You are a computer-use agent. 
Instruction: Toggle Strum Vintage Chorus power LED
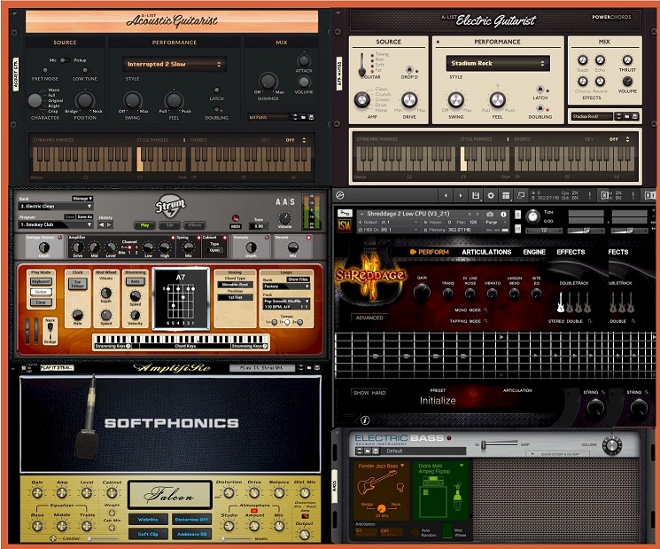(60, 238)
